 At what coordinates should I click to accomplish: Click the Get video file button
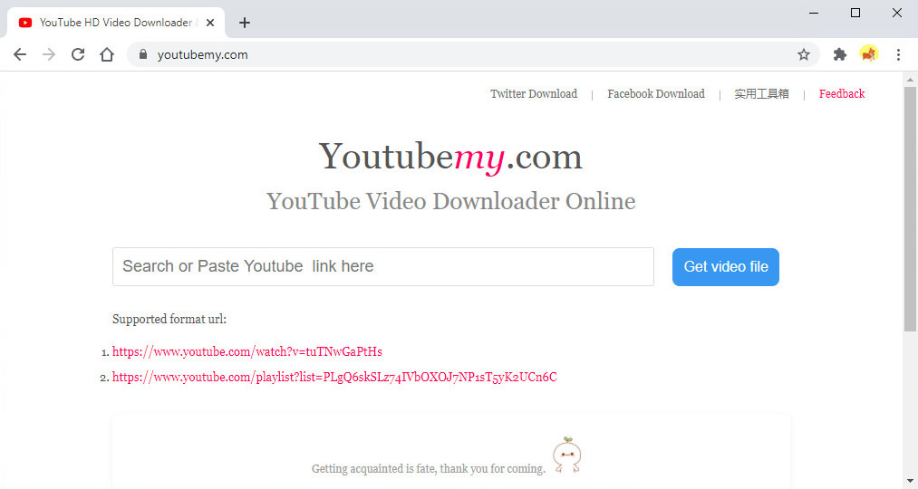click(725, 267)
